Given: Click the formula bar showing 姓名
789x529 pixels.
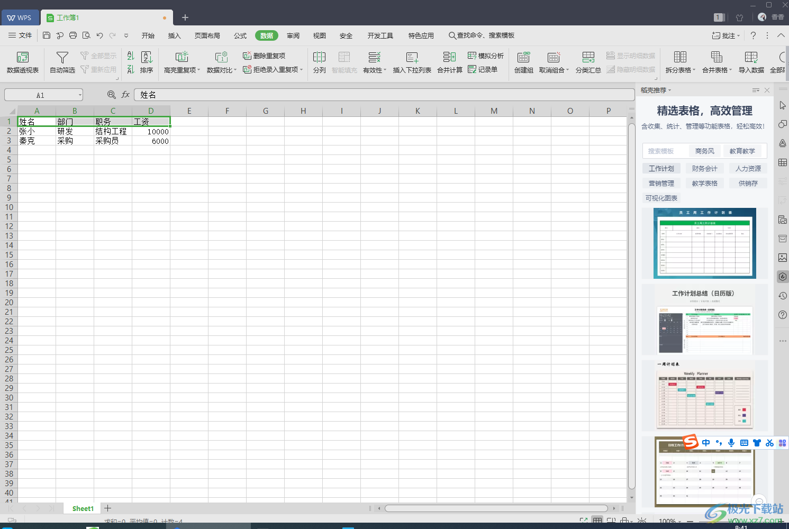Looking at the screenshot, I should tap(384, 95).
